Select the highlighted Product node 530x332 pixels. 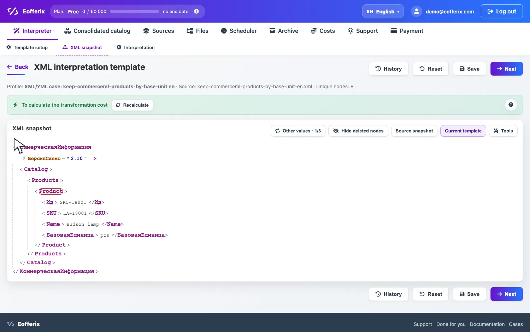[x=51, y=191]
